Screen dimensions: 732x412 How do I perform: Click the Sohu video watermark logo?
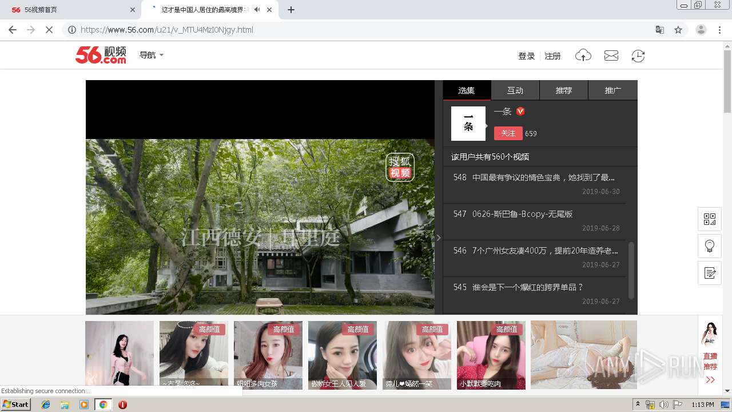(x=400, y=167)
